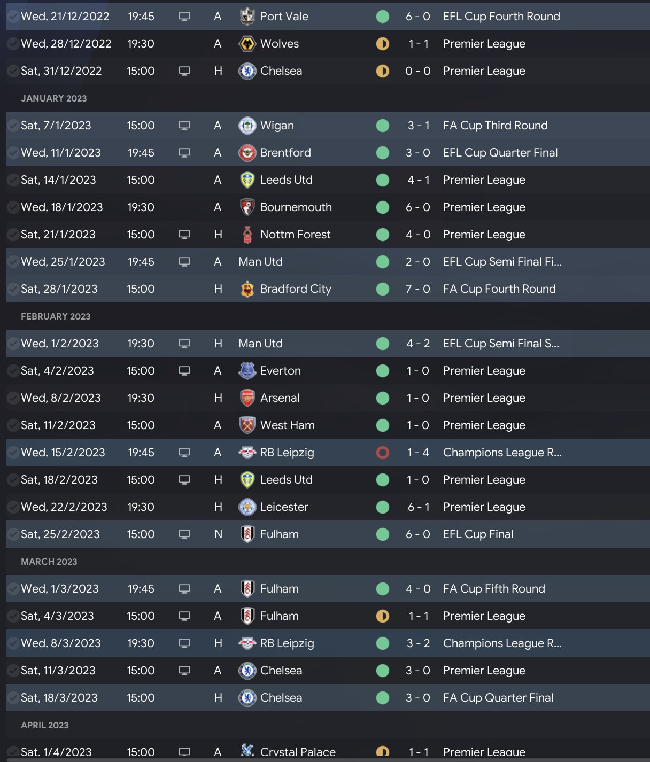Click the Port Vale club badge
Viewport: 650px width, 762px height.
tap(247, 17)
